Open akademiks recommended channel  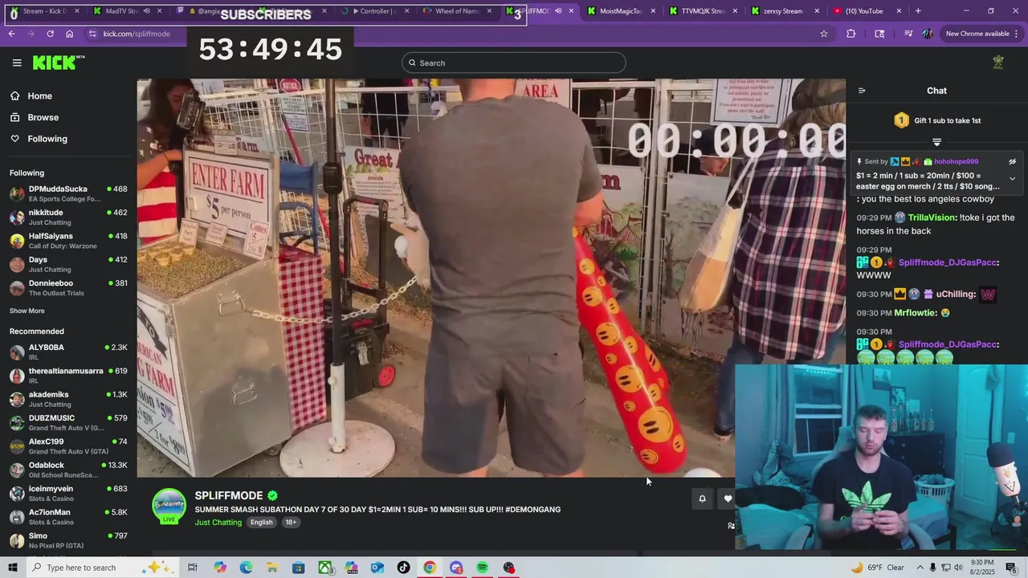tap(68, 399)
